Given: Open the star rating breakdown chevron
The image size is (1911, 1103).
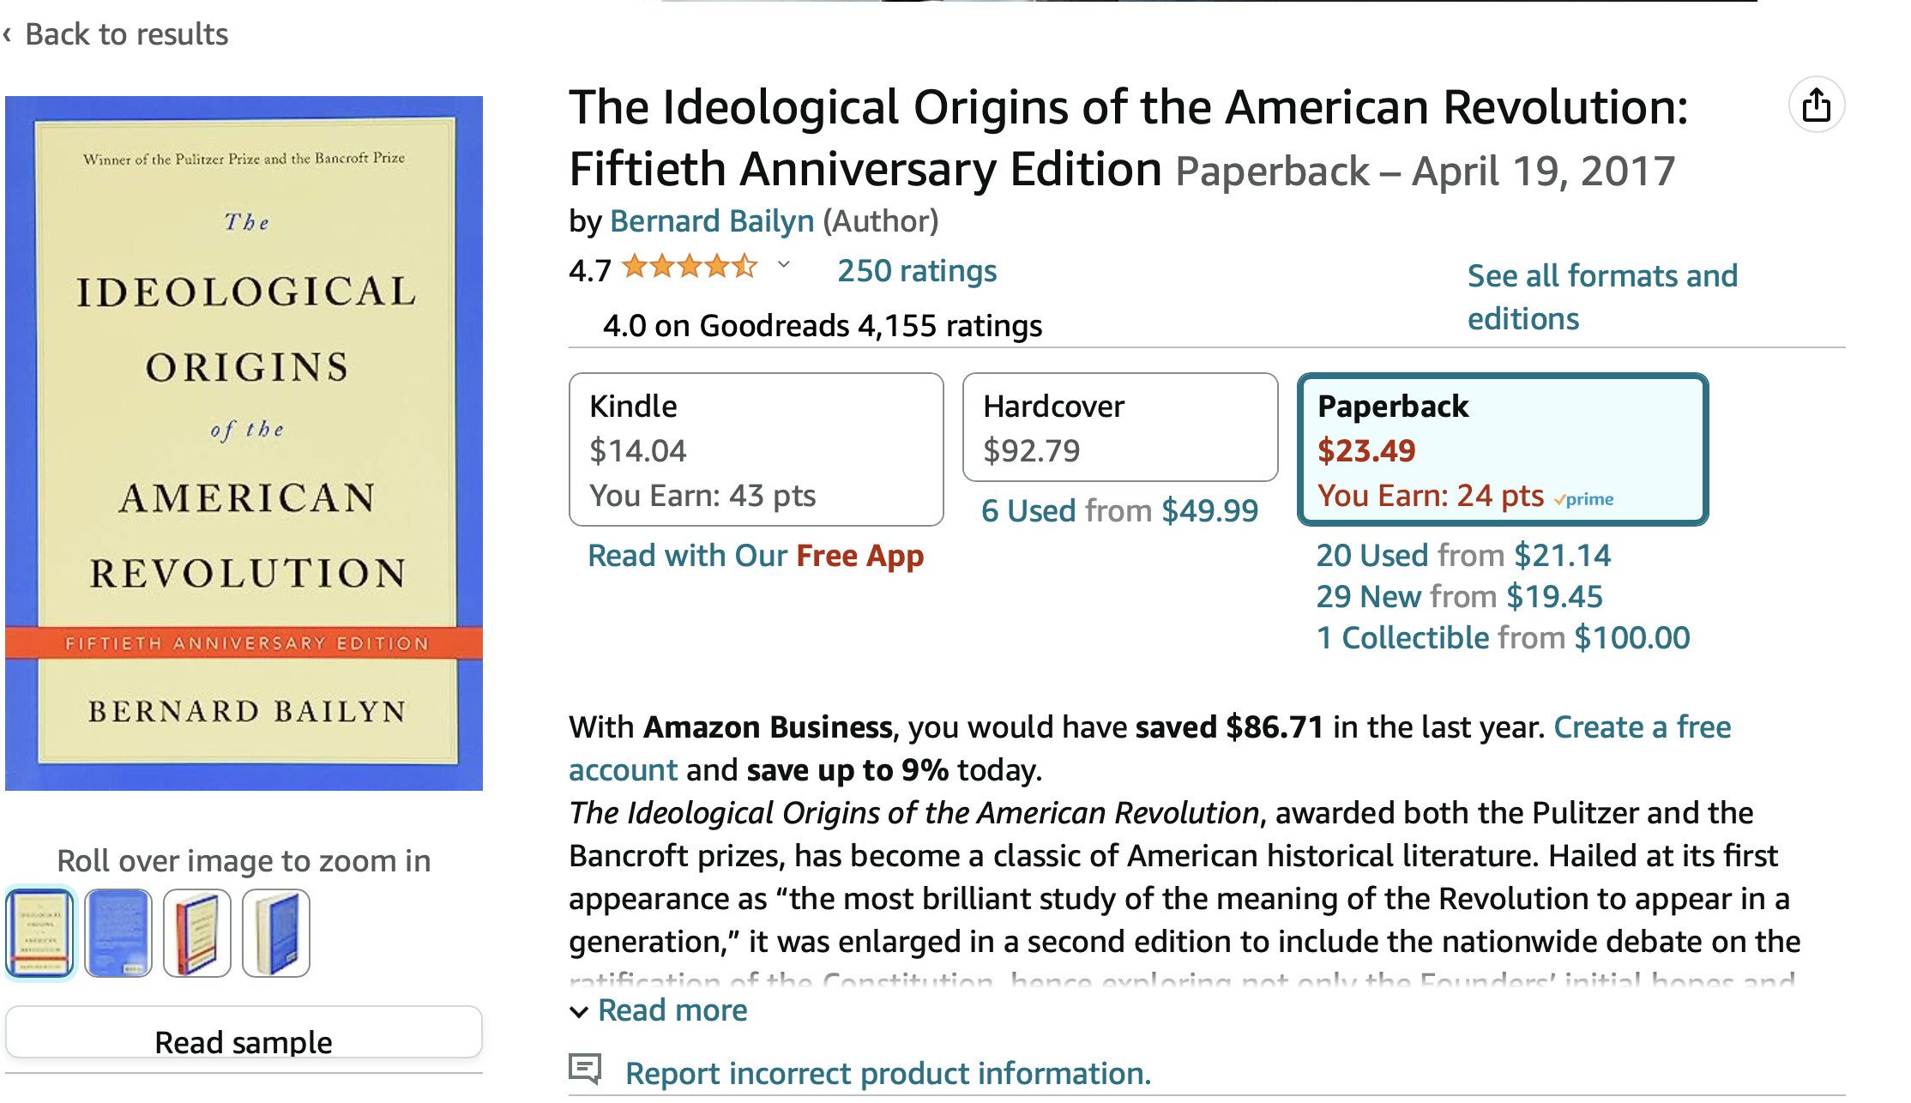Looking at the screenshot, I should coord(783,265).
